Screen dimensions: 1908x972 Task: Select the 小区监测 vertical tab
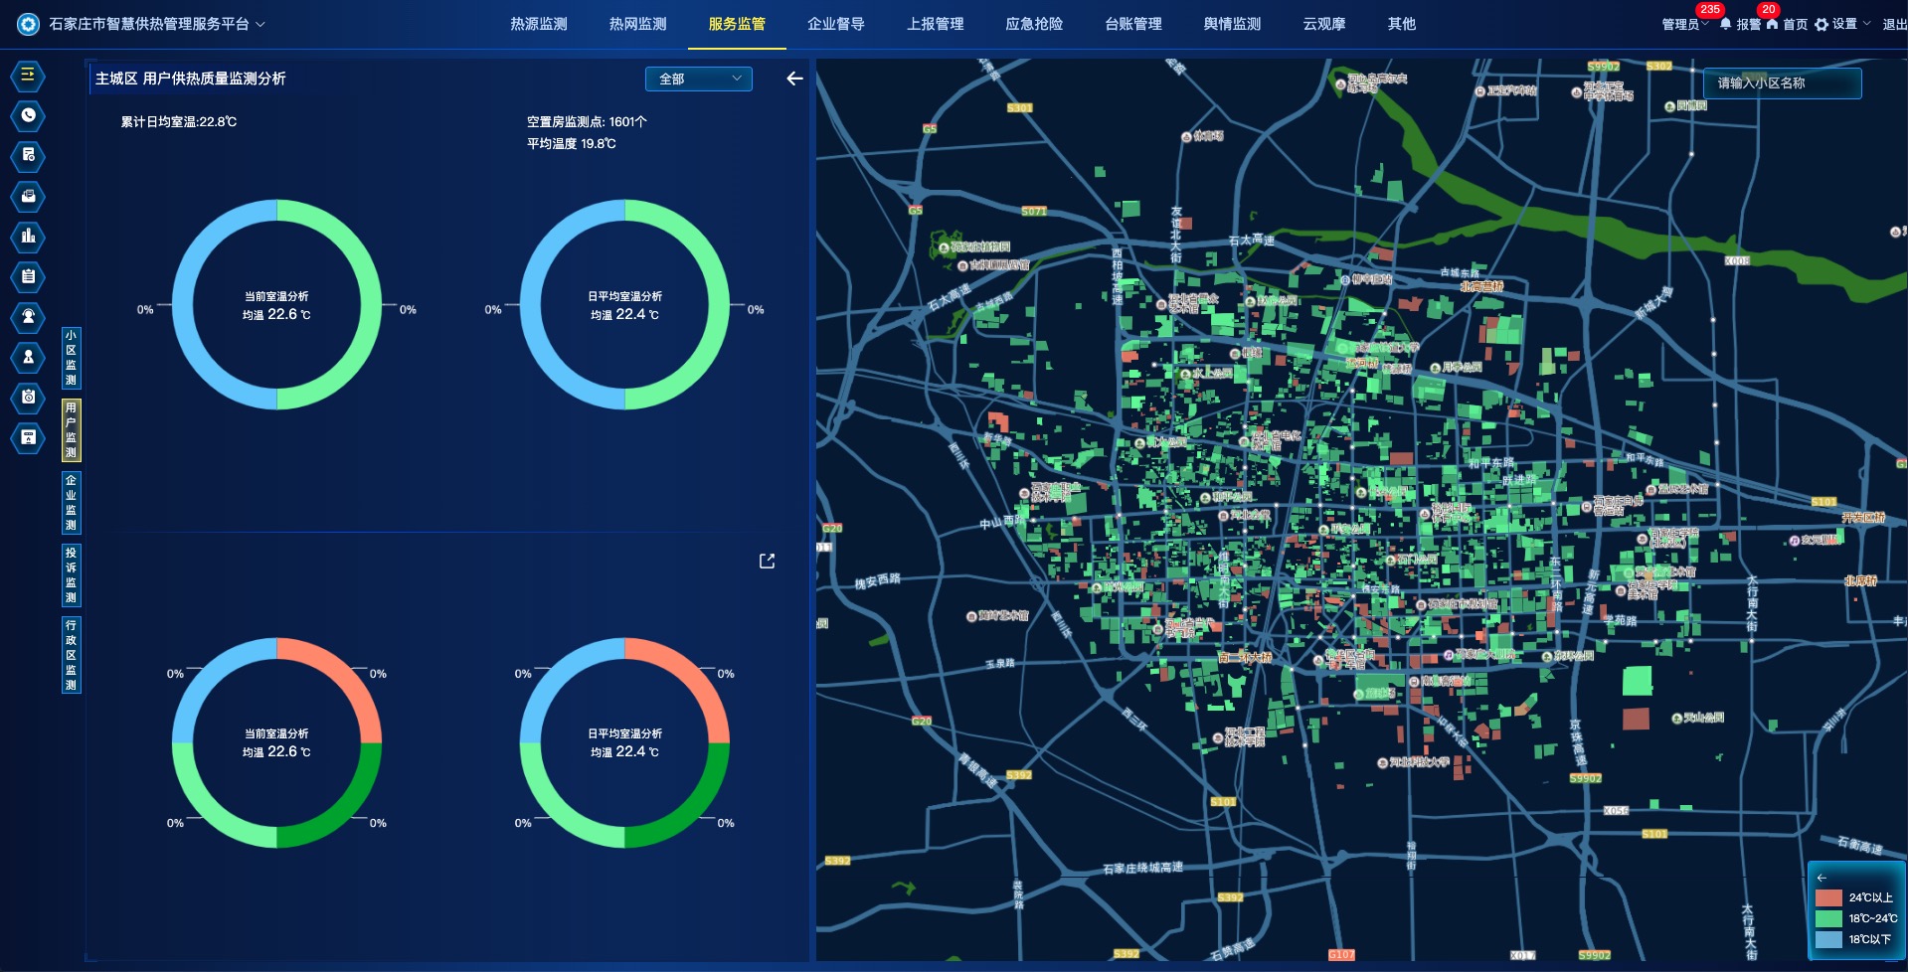tap(71, 358)
